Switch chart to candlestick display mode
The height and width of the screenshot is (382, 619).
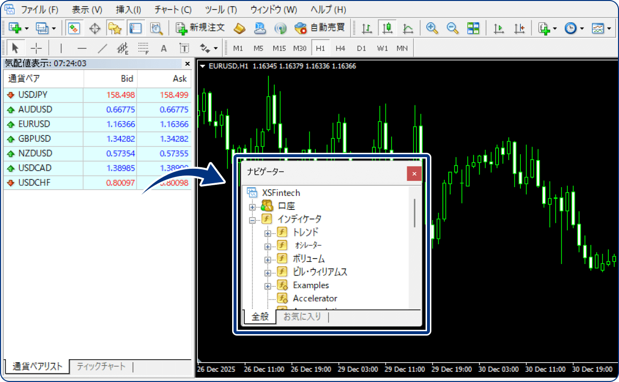pos(387,28)
